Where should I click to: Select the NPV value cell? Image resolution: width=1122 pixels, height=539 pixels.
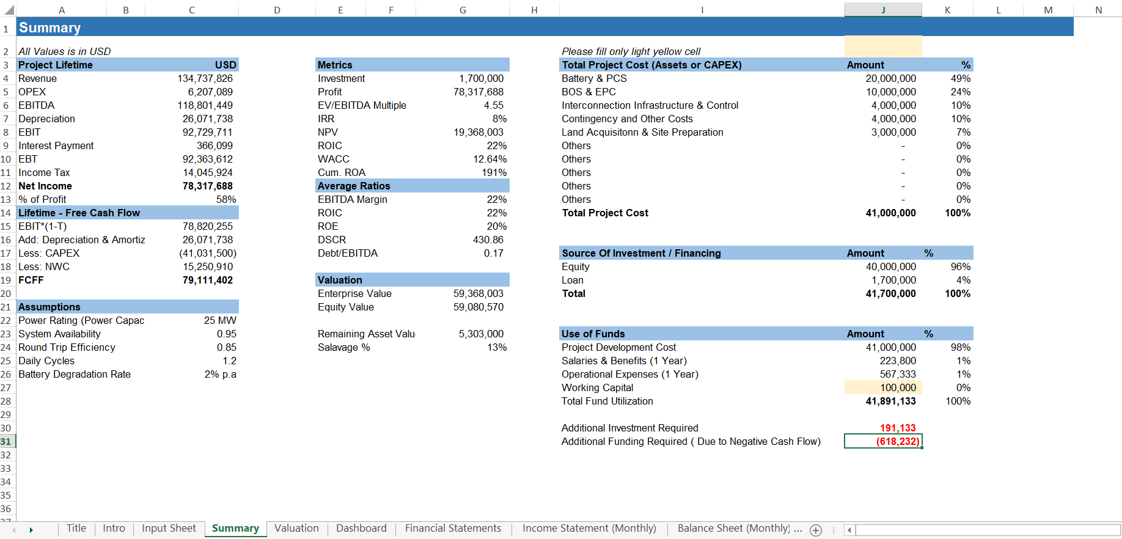click(463, 132)
